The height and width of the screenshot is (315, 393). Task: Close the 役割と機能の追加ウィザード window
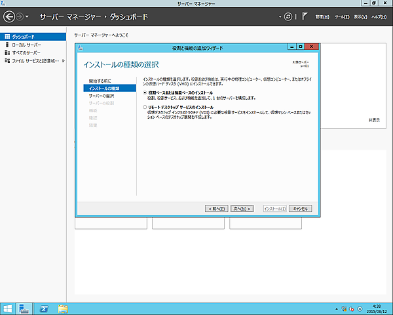tap(312, 47)
